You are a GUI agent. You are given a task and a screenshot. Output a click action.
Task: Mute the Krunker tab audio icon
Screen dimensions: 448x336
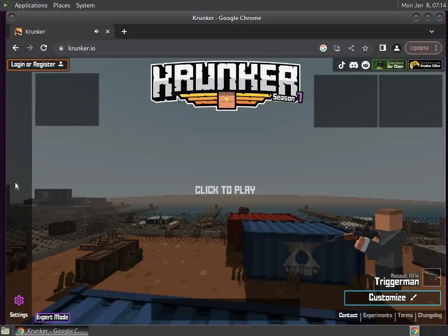coord(97,31)
